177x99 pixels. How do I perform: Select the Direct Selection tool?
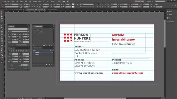2,14
